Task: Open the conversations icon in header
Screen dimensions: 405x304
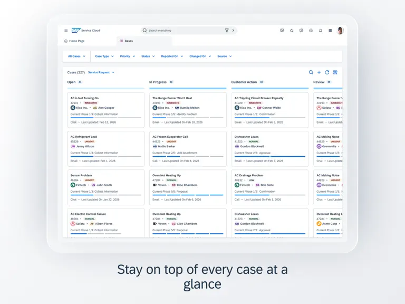Action: tap(301, 31)
